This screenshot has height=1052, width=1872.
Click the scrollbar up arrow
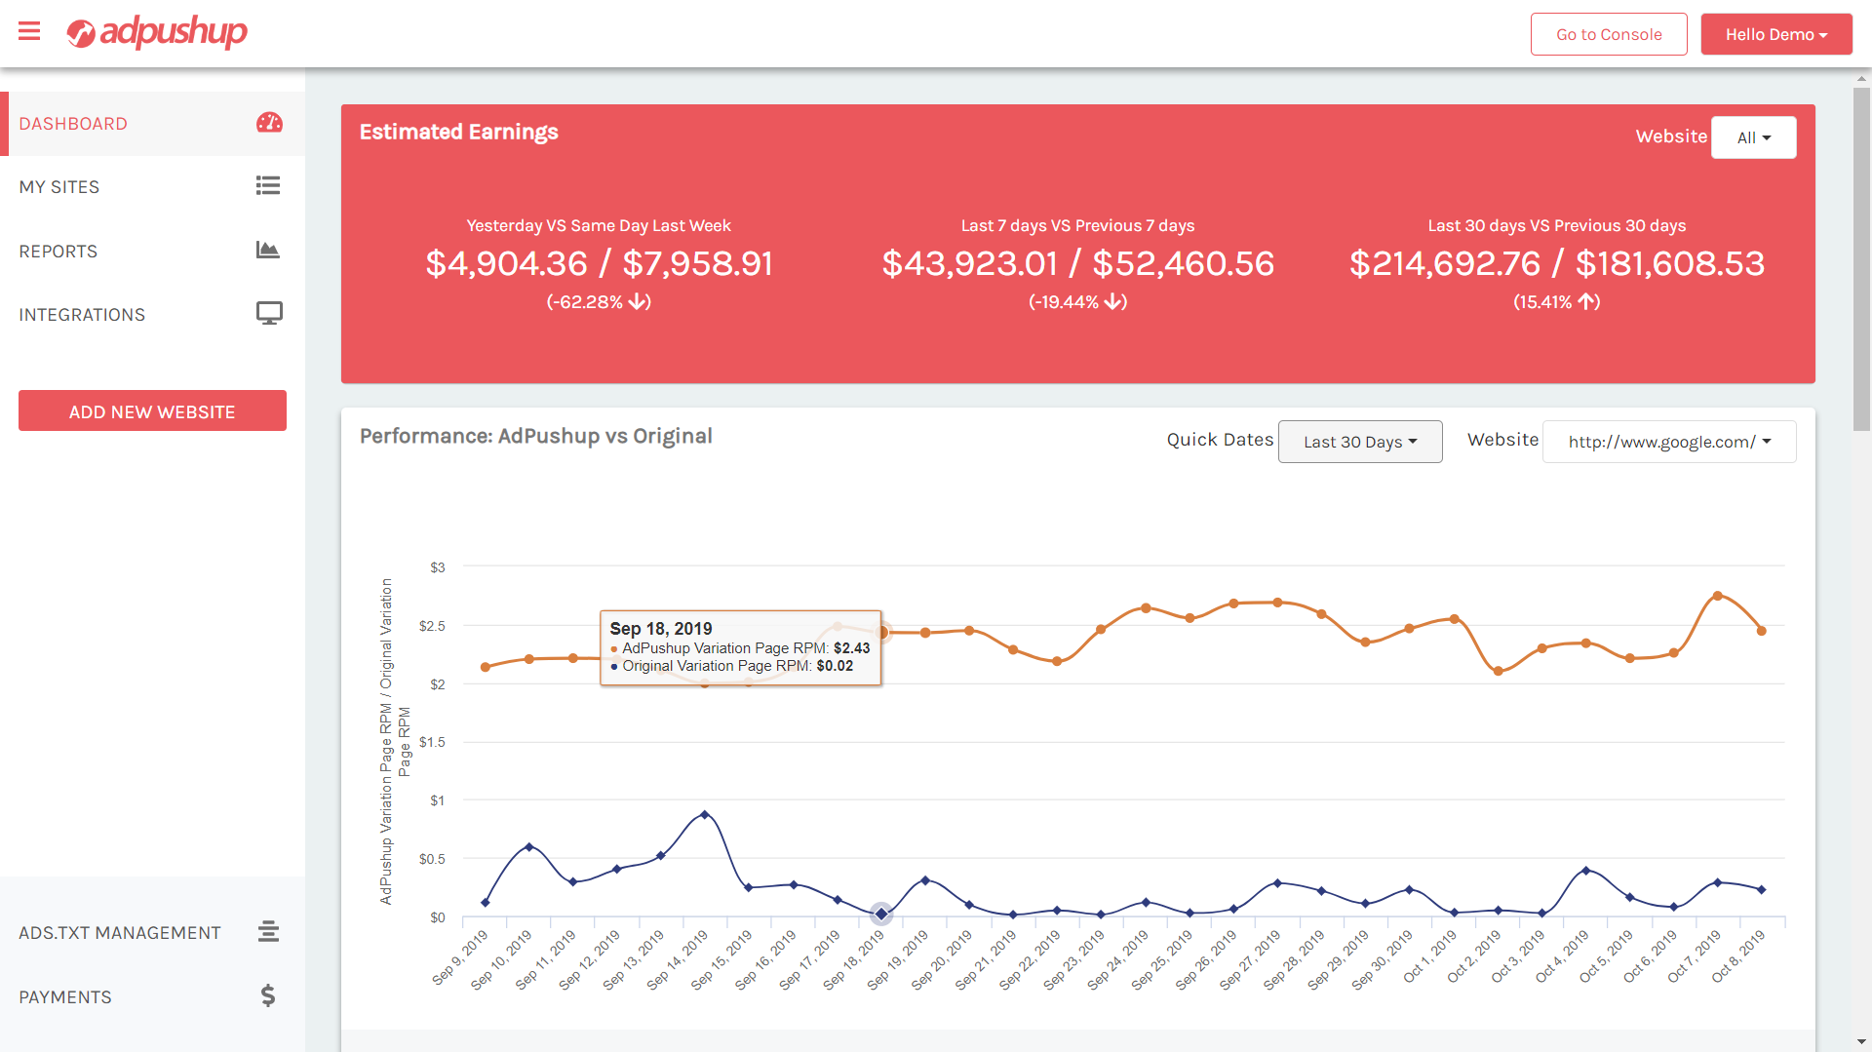tap(1862, 77)
